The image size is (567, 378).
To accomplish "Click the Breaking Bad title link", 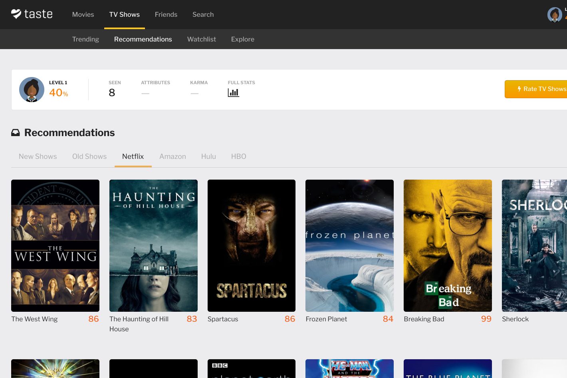I will 424,319.
